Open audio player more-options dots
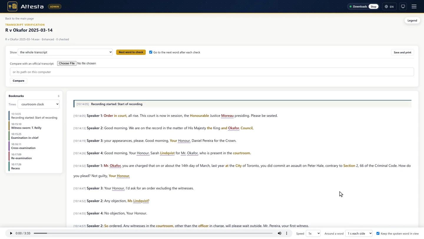Image resolution: width=424 pixels, height=239 pixels. [286, 233]
